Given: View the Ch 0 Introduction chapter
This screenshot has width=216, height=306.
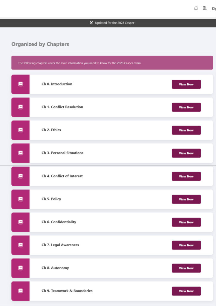Looking at the screenshot, I should [186, 84].
